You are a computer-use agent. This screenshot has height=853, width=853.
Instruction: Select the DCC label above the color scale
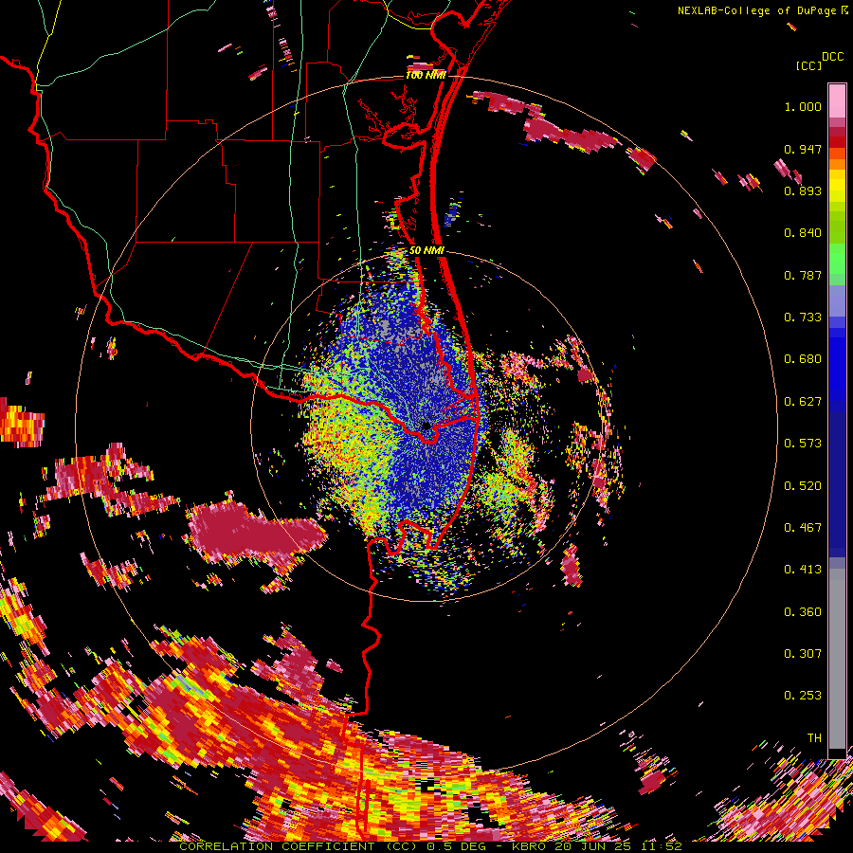(833, 57)
